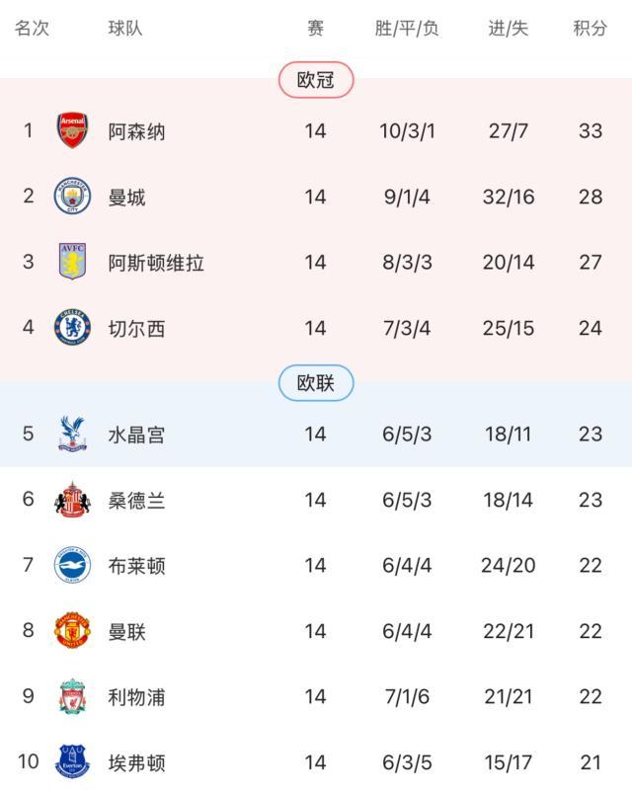Viewport: 632px width, 793px height.
Task: Open the 水晶宫 team name link
Action: point(137,434)
